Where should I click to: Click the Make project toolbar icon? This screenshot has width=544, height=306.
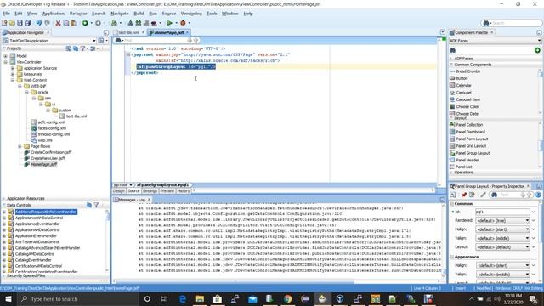(x=130, y=23)
